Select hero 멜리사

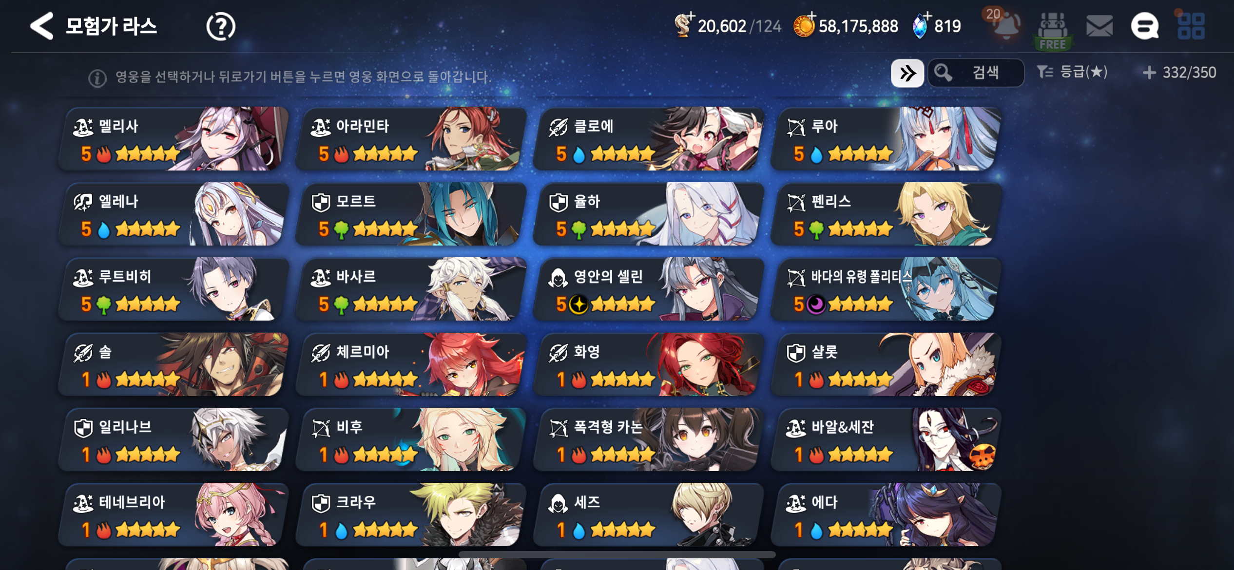tap(174, 139)
